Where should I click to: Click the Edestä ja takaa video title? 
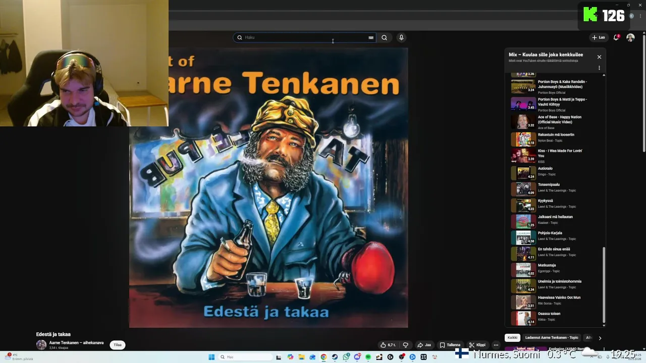(x=53, y=334)
